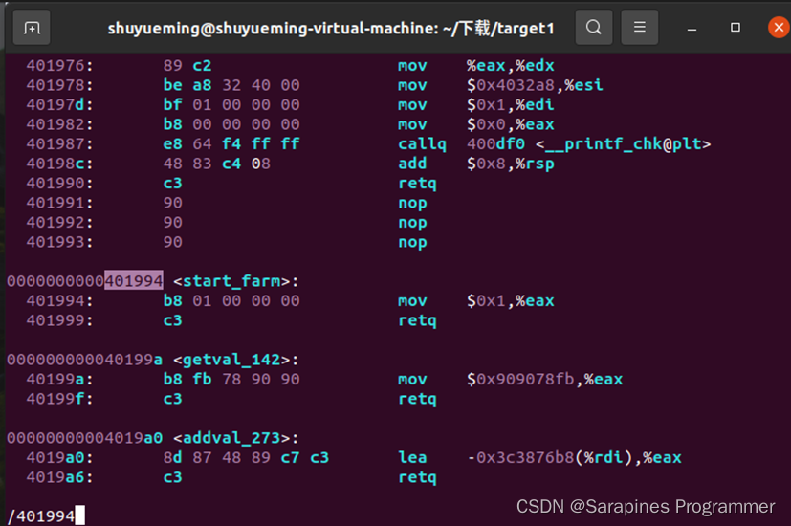
Task: Click address 401999:
Action: coord(60,320)
